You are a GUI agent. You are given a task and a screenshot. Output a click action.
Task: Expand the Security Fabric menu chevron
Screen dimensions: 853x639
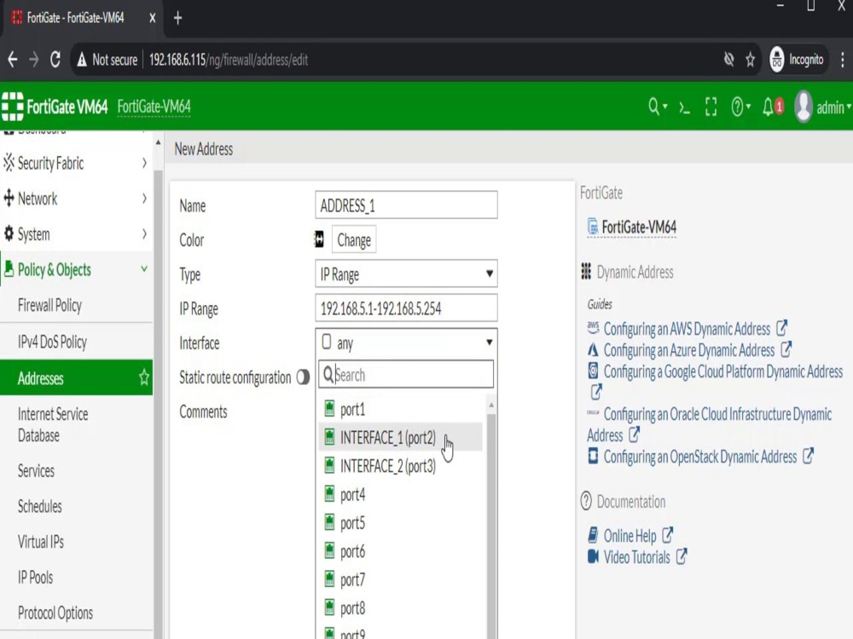[144, 163]
